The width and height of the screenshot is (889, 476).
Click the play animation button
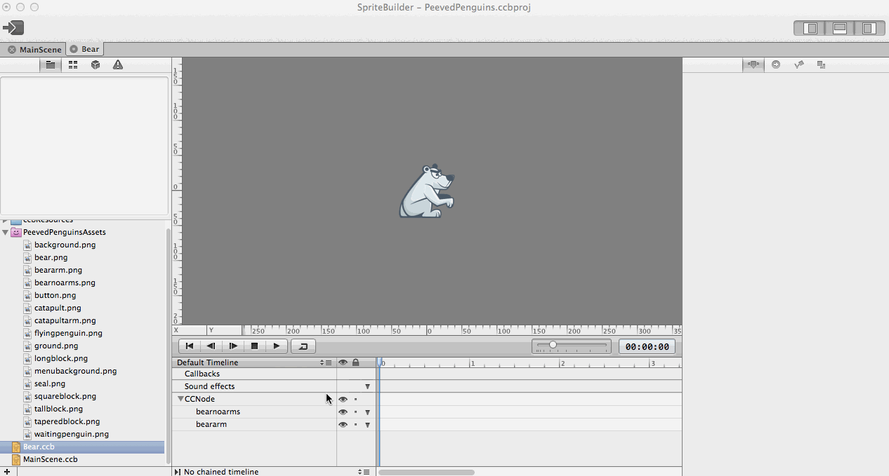(x=277, y=346)
